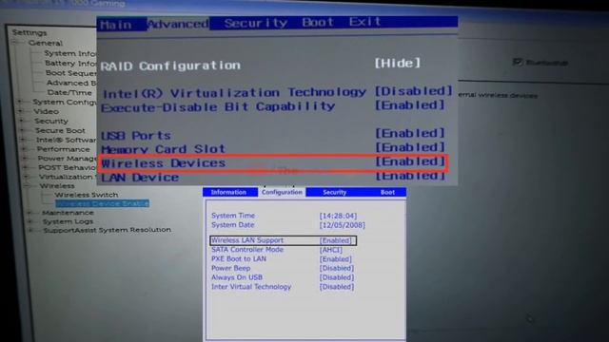
Task: Open the Exit tab in large BIOS overlay
Action: click(x=364, y=22)
